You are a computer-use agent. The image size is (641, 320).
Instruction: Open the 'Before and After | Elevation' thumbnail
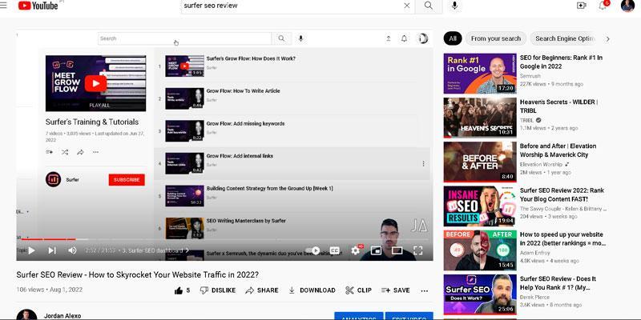480,162
